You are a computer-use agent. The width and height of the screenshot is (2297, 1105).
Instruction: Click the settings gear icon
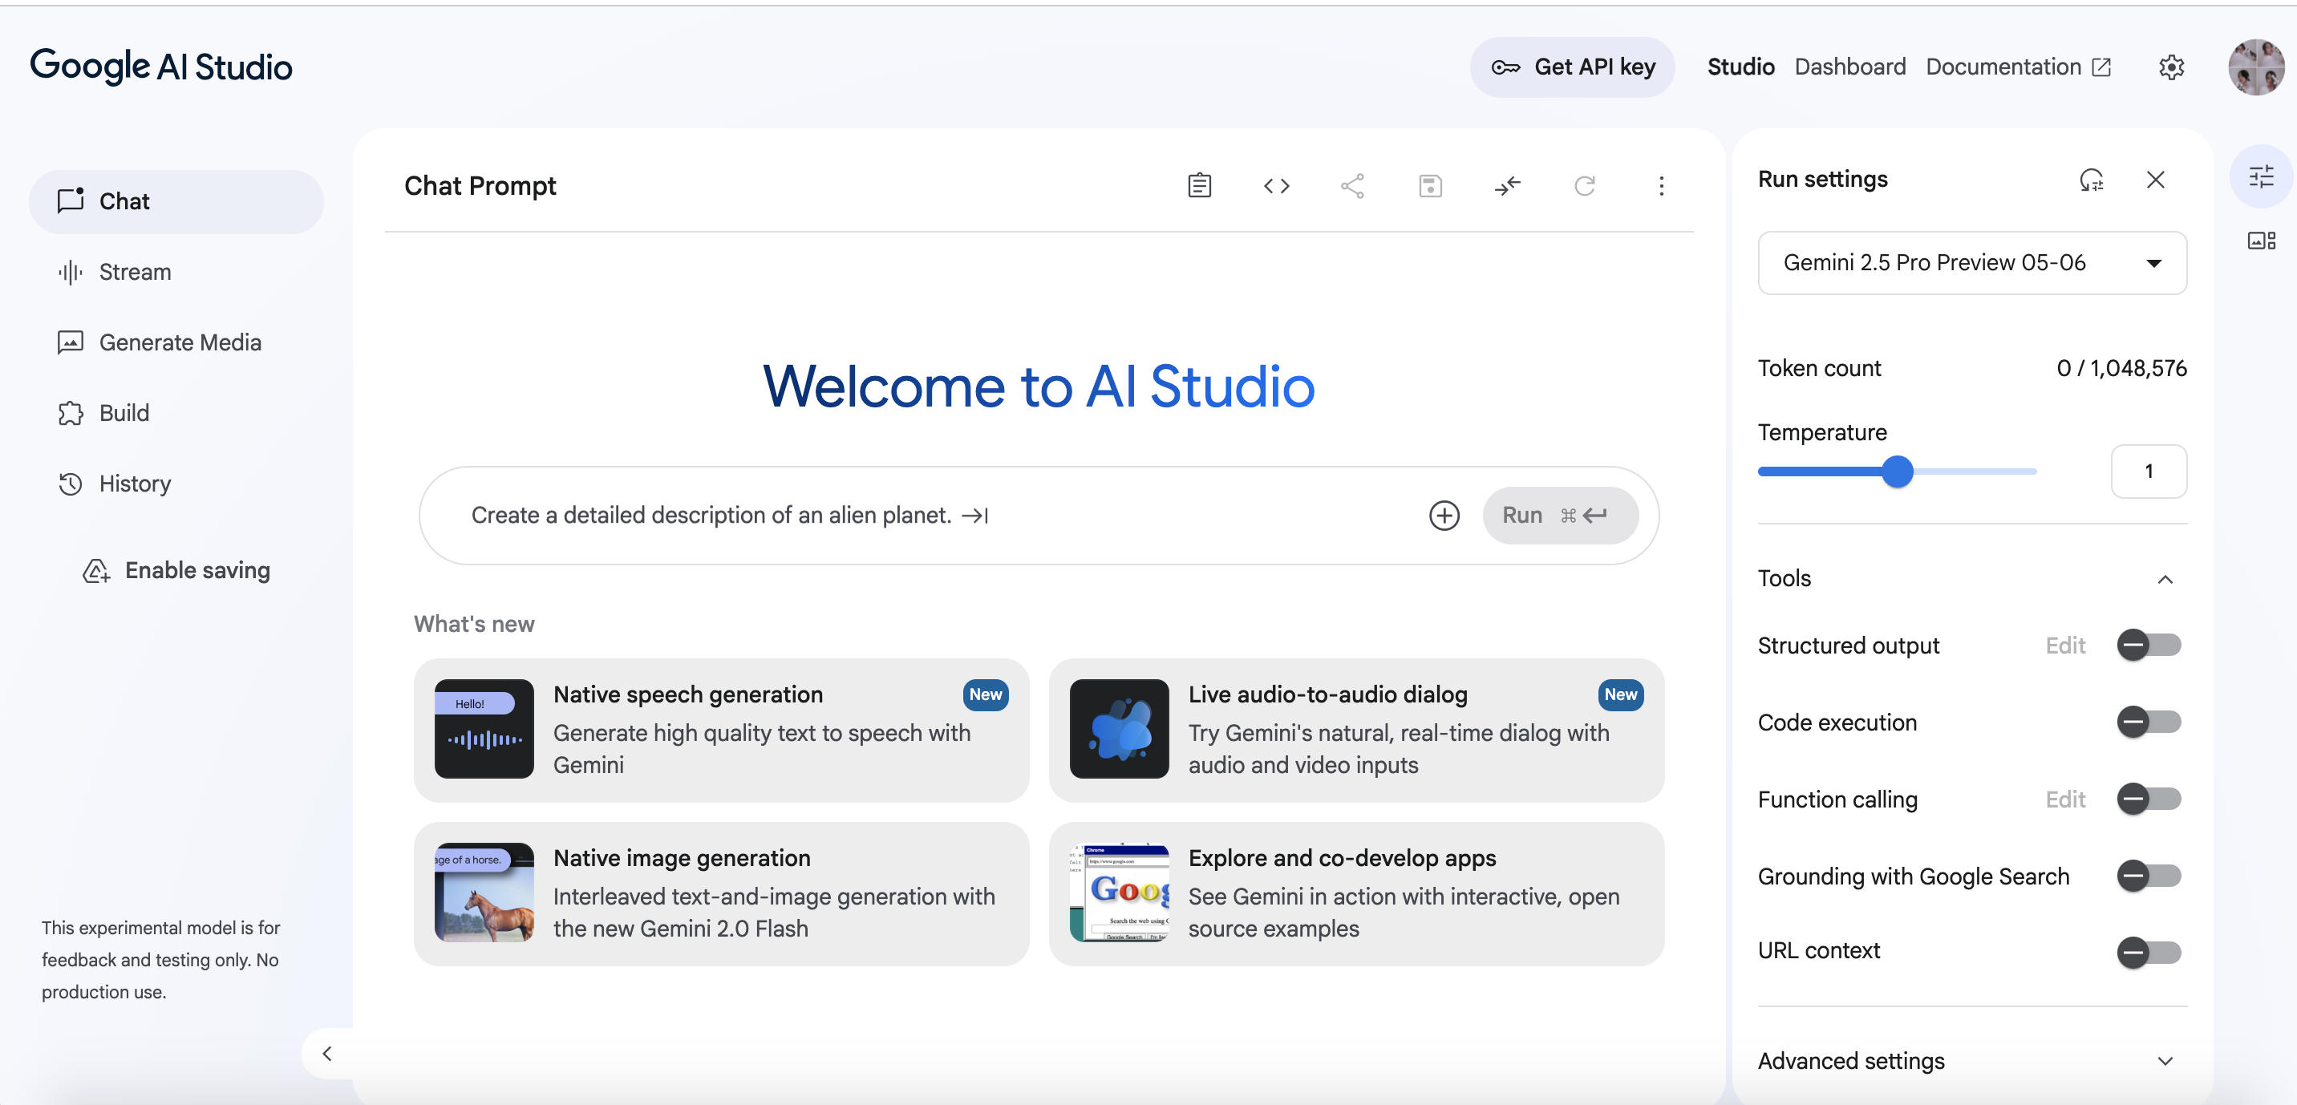pyautogui.click(x=2171, y=67)
